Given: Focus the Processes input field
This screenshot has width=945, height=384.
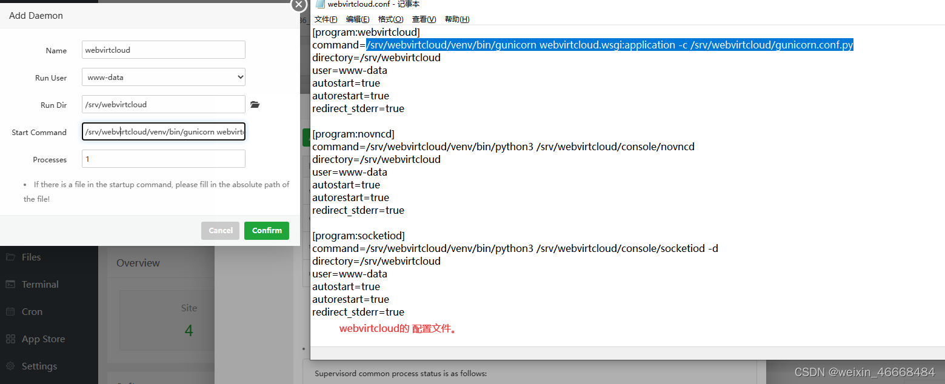Looking at the screenshot, I should [164, 159].
